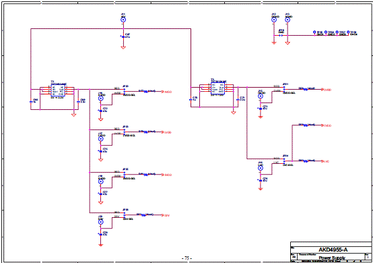Click the AVDD-SEL jumper header
The width and height of the screenshot is (373, 263).
125,92
